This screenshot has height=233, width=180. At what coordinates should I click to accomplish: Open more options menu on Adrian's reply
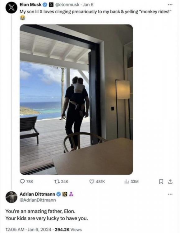coord(170,194)
